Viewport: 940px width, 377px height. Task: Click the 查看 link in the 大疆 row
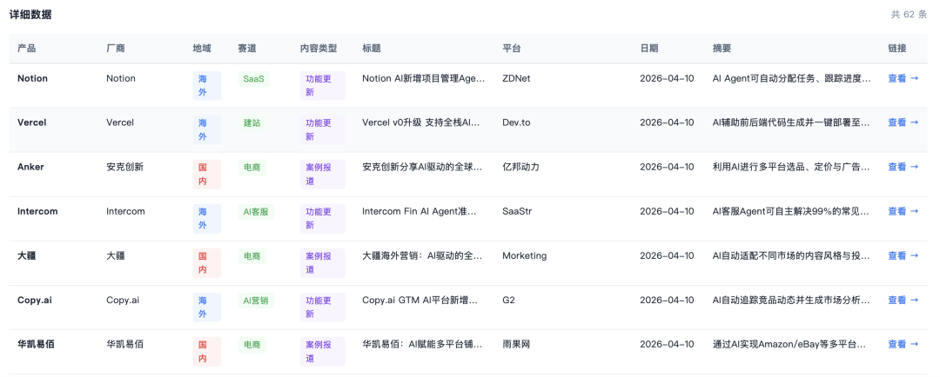[903, 255]
